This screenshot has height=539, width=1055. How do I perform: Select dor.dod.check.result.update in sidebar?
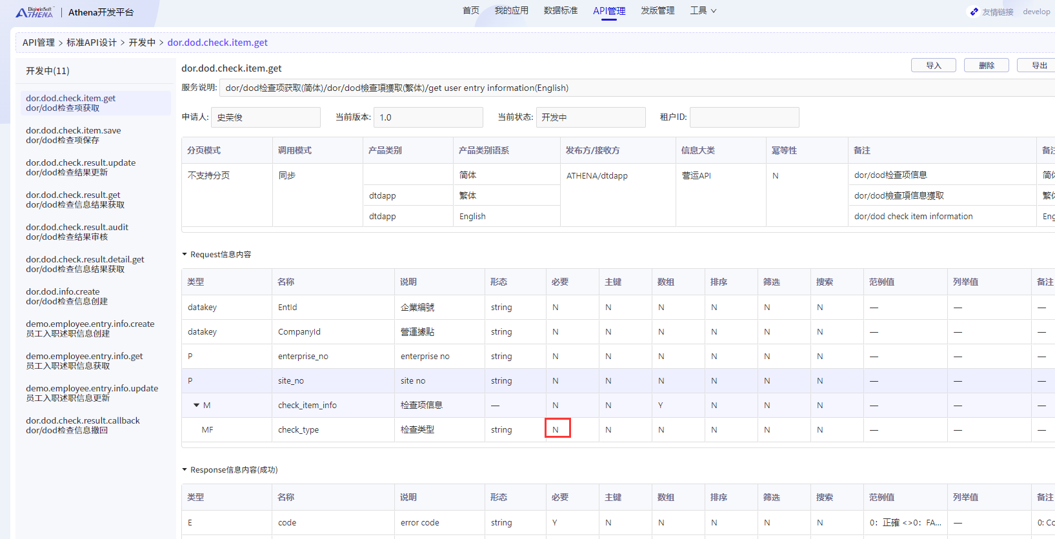coord(96,168)
